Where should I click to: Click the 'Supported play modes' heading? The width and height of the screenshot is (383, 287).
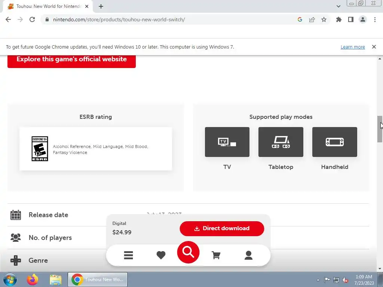[x=281, y=117]
